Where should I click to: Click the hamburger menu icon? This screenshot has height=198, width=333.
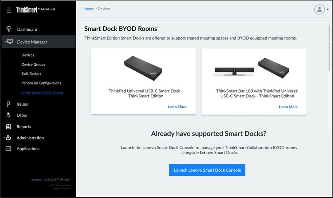[x=9, y=9]
